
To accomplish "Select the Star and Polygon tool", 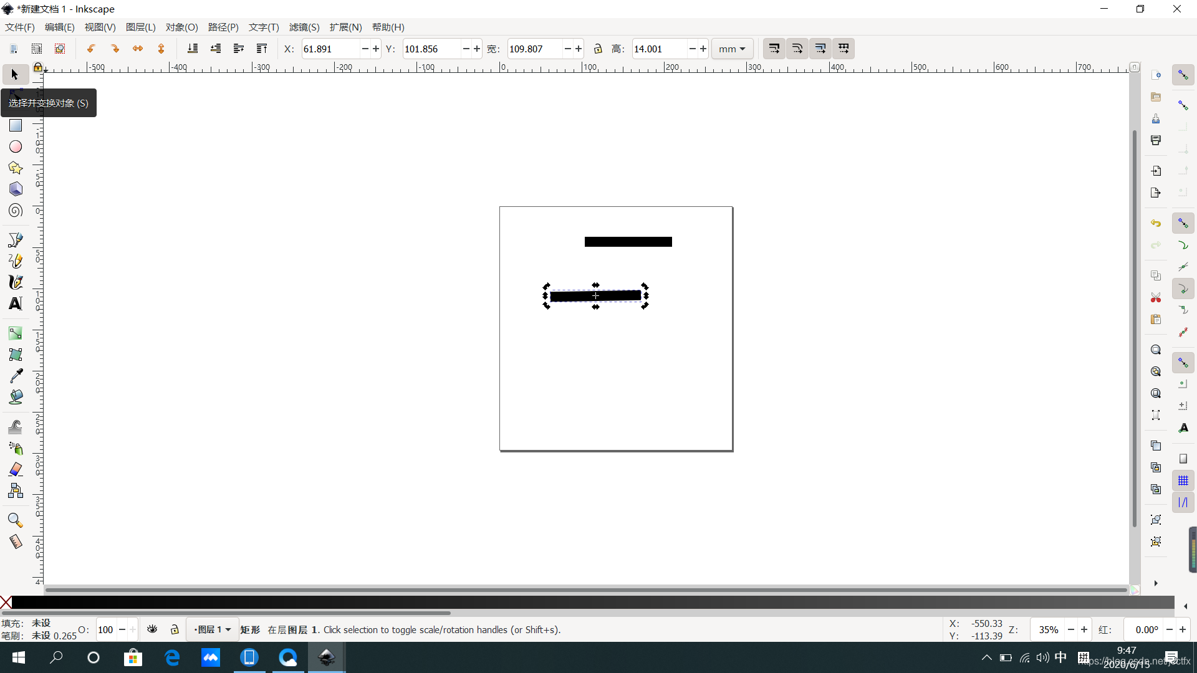I will 16,168.
